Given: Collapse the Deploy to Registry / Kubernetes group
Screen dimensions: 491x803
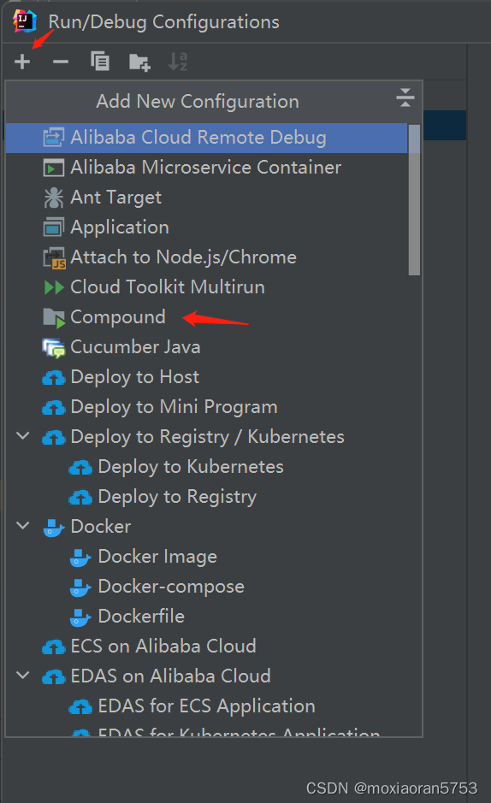Looking at the screenshot, I should click(22, 436).
